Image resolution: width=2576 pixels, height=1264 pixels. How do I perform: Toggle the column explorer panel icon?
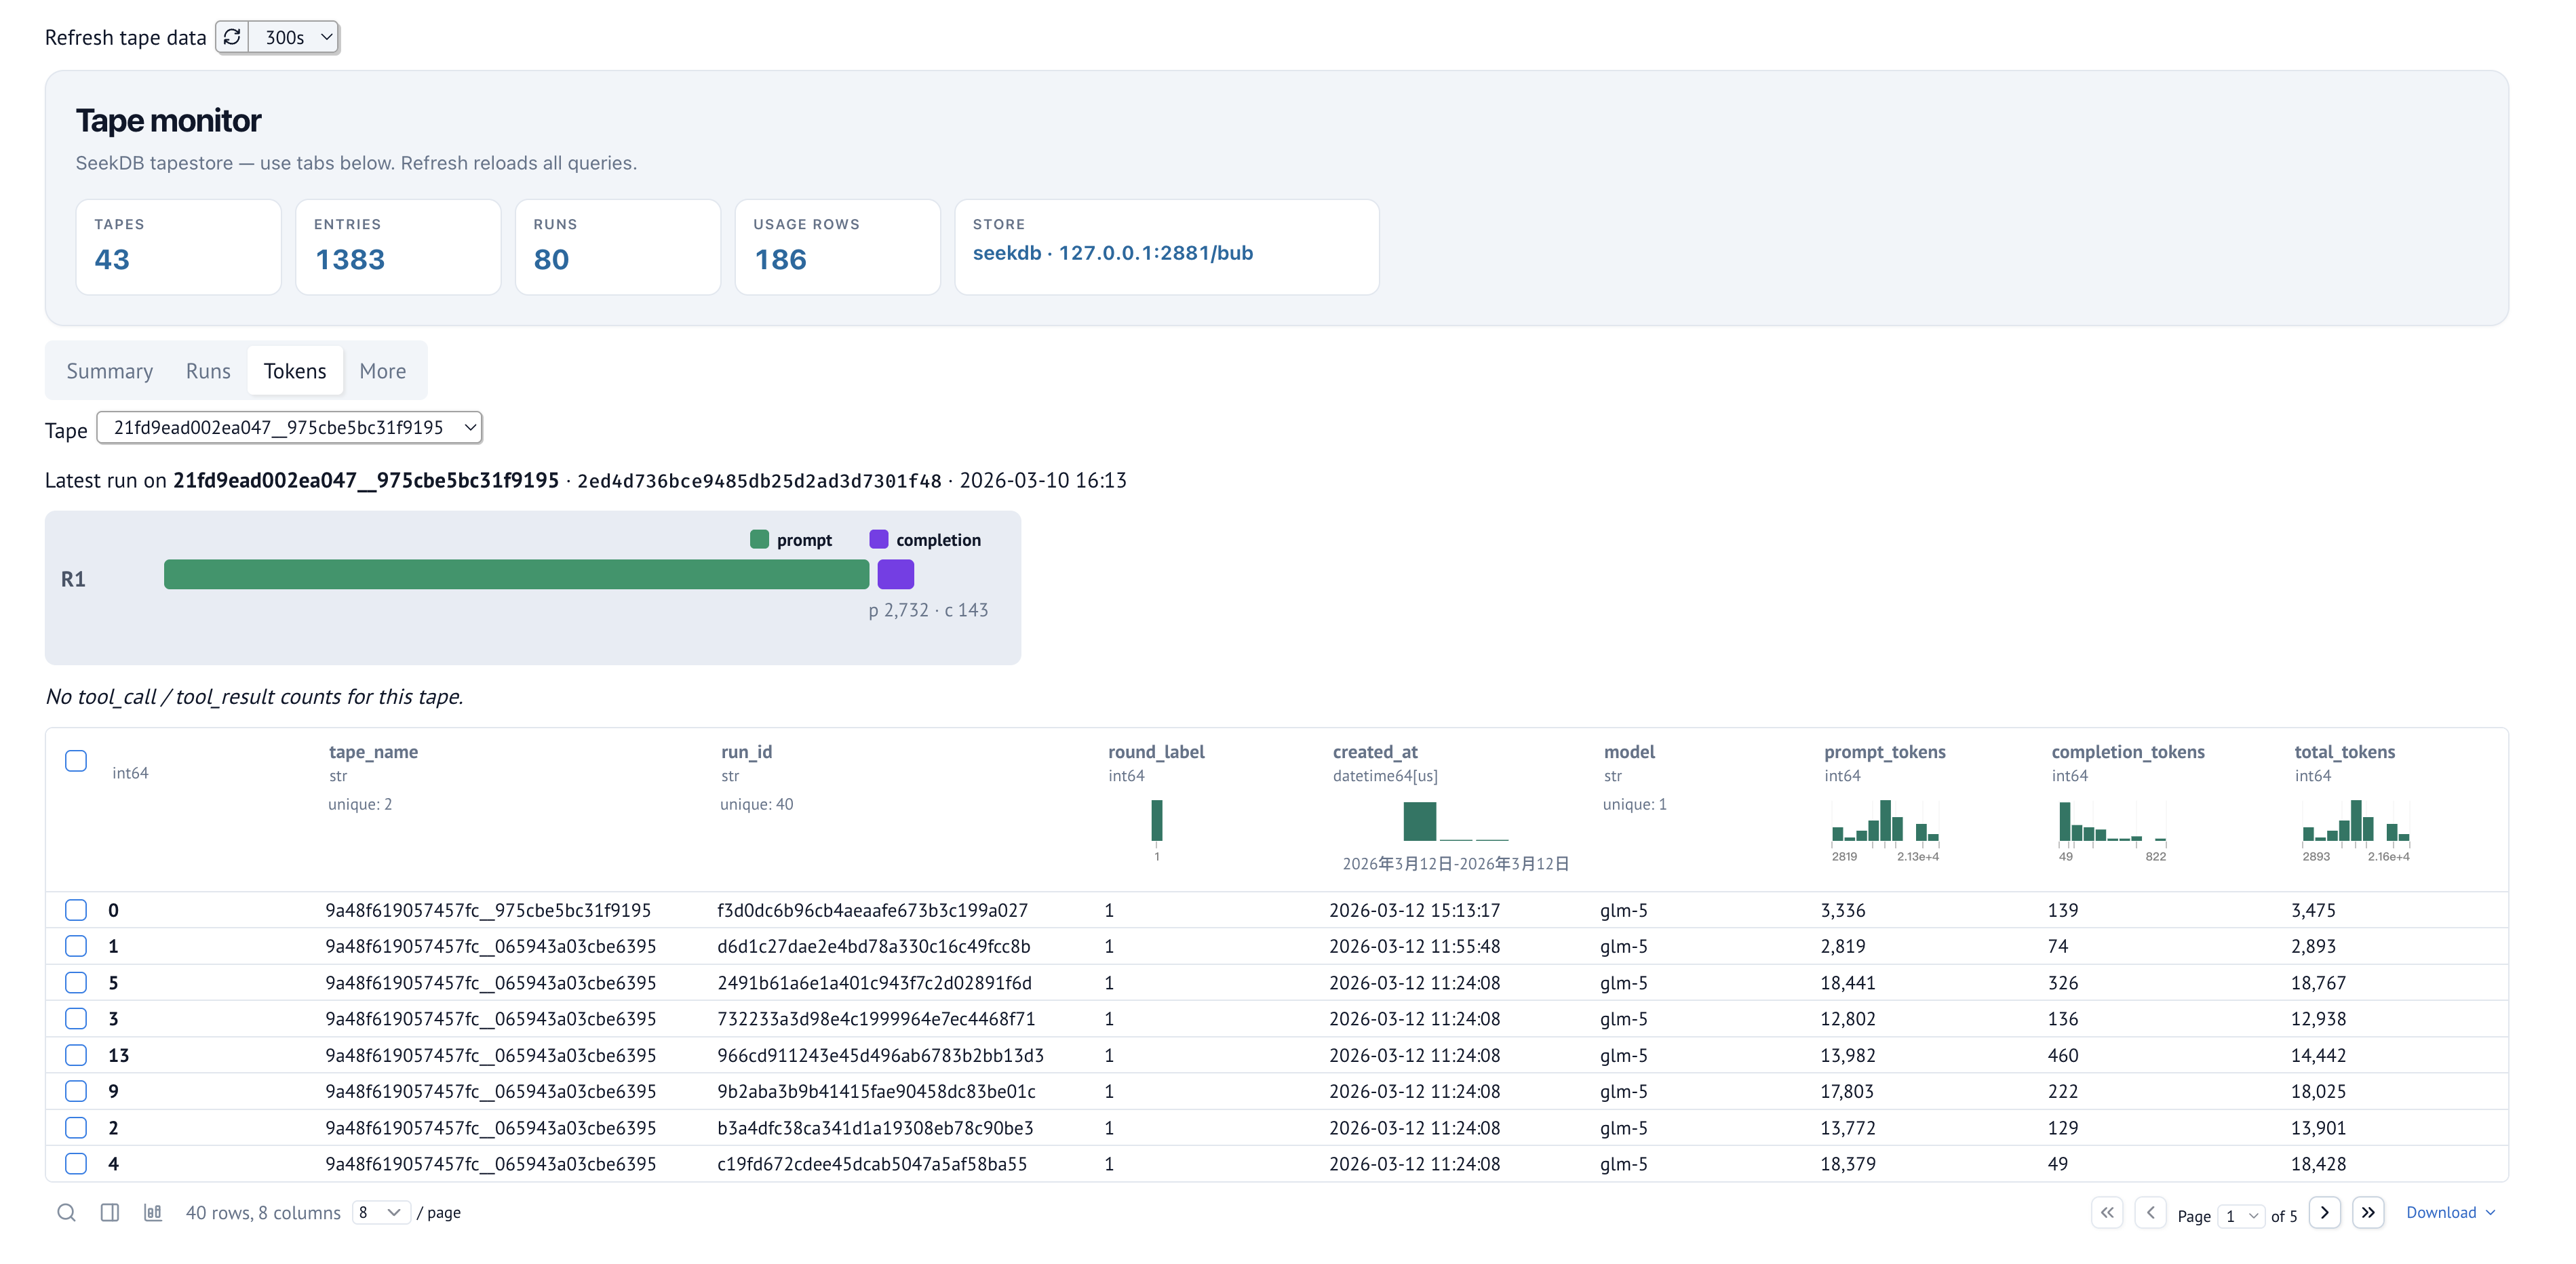(110, 1212)
